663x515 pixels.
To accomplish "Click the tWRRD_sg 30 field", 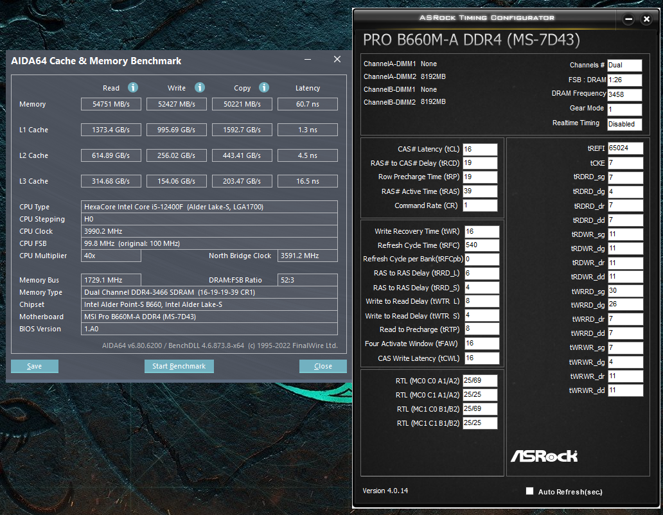I will pyautogui.click(x=626, y=291).
